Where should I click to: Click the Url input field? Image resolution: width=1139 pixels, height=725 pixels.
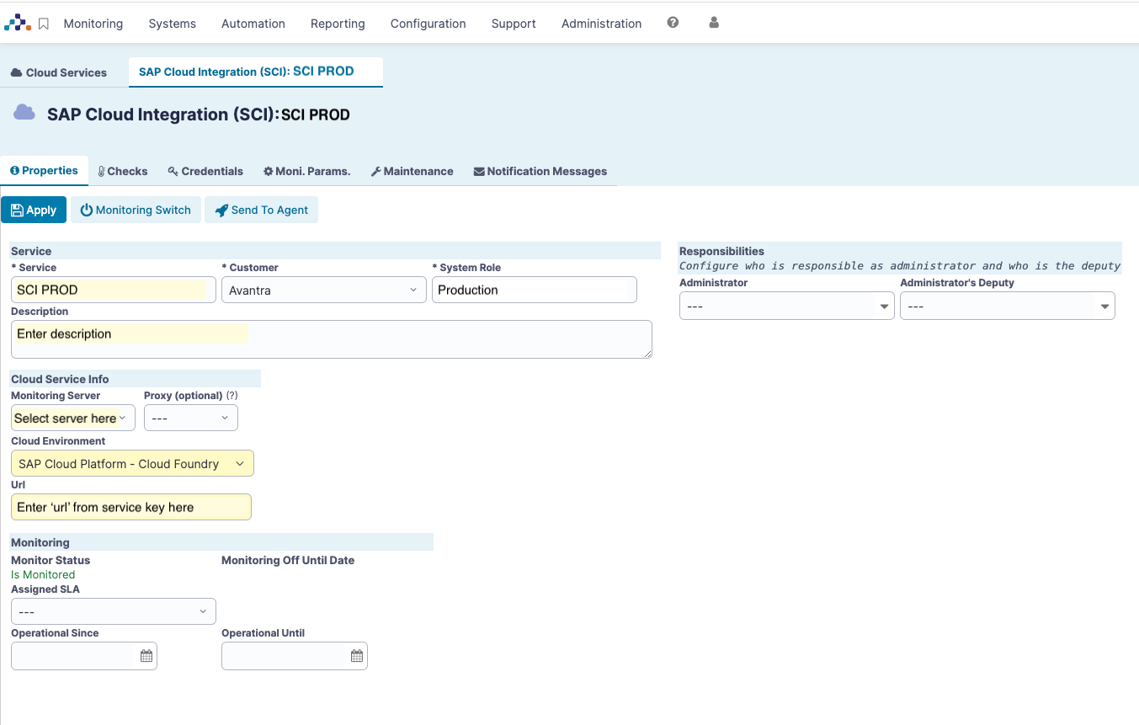pyautogui.click(x=130, y=507)
